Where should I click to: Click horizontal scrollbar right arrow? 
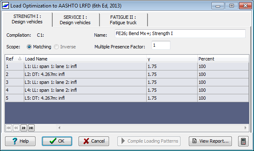point(245,128)
